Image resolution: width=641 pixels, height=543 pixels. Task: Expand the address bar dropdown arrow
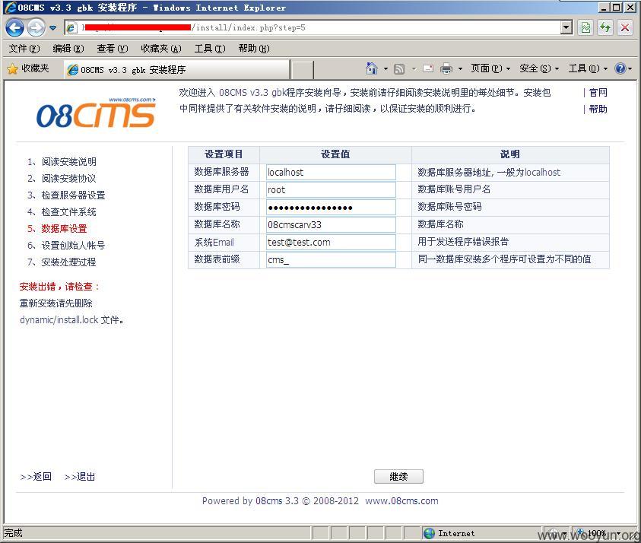click(566, 28)
